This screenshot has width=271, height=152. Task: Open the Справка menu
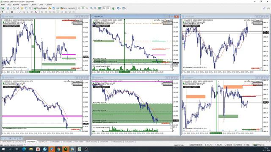[x=49, y=5]
